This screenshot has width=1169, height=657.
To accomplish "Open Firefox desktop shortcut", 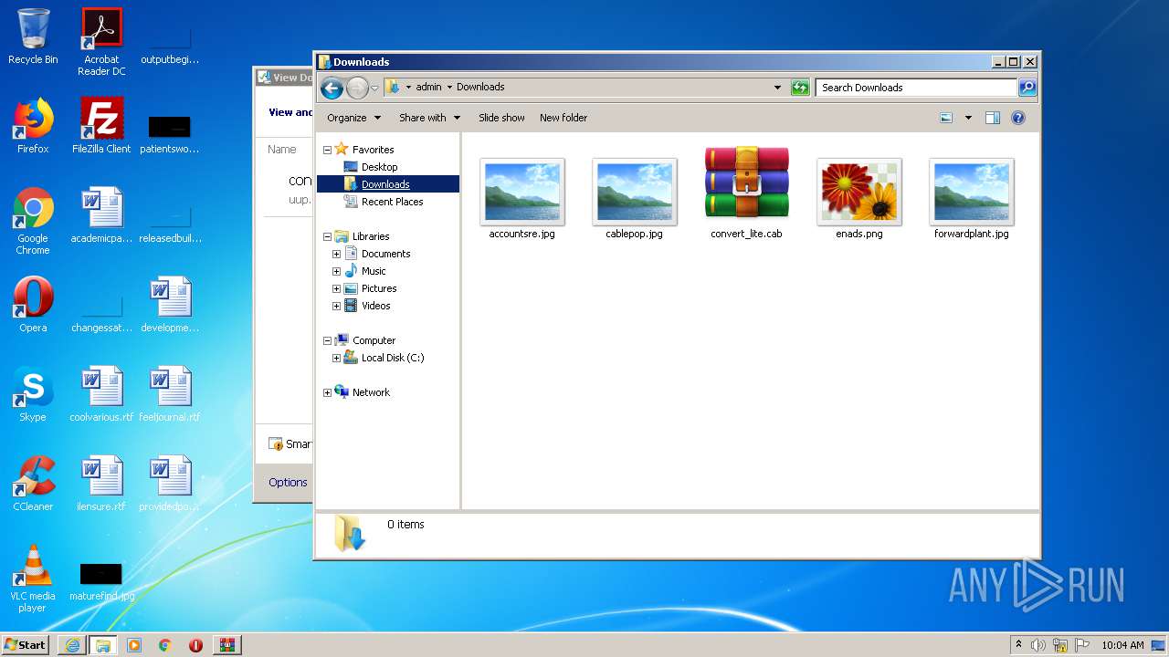I will click(x=33, y=126).
